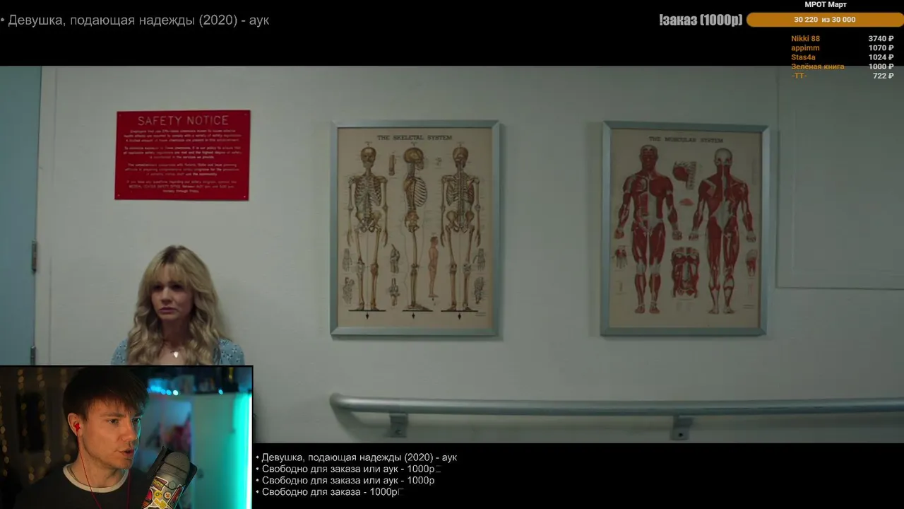Click 'The Muscular System' poster in video
904x509 pixels.
click(x=685, y=228)
